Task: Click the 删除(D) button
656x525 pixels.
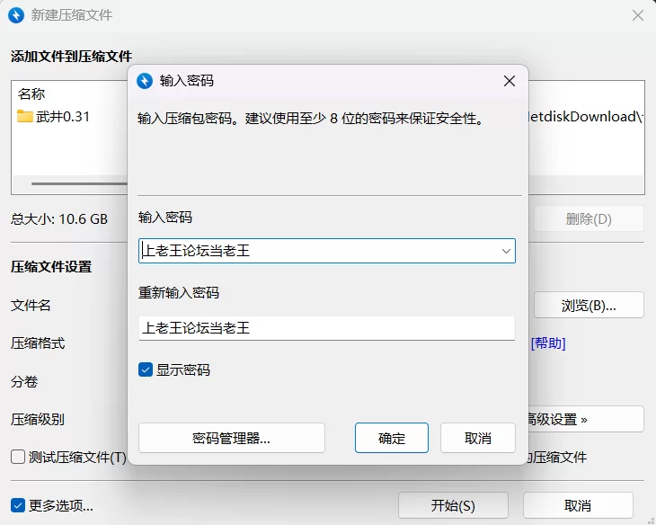Action: click(x=589, y=218)
